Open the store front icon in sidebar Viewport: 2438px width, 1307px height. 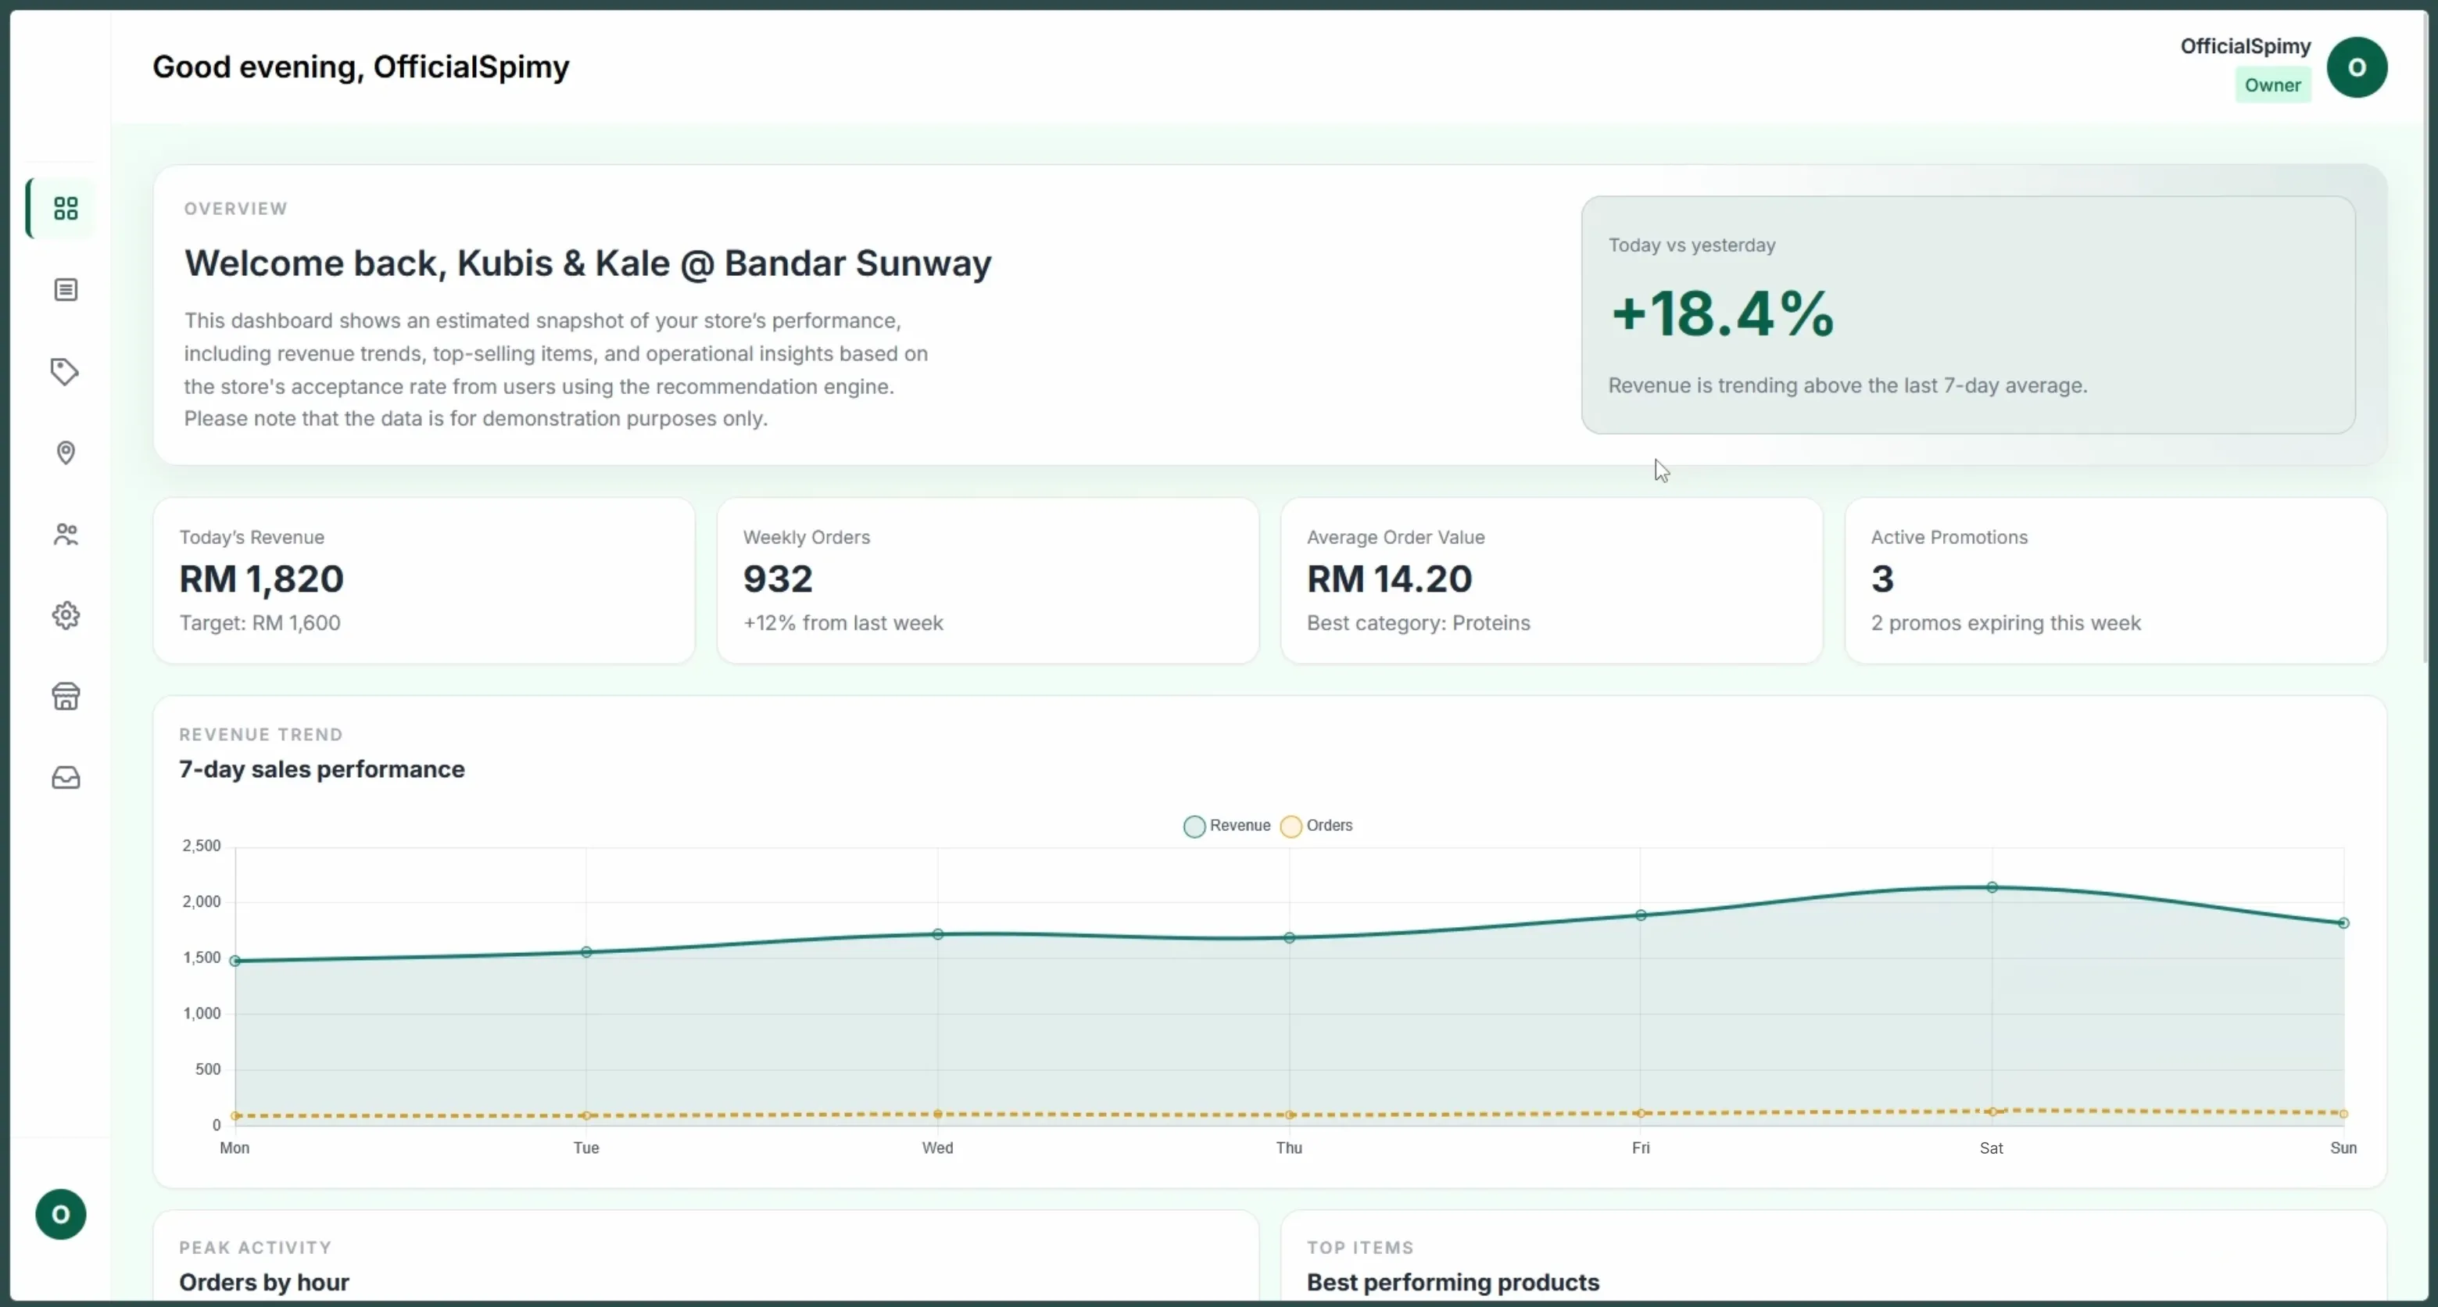pos(66,696)
